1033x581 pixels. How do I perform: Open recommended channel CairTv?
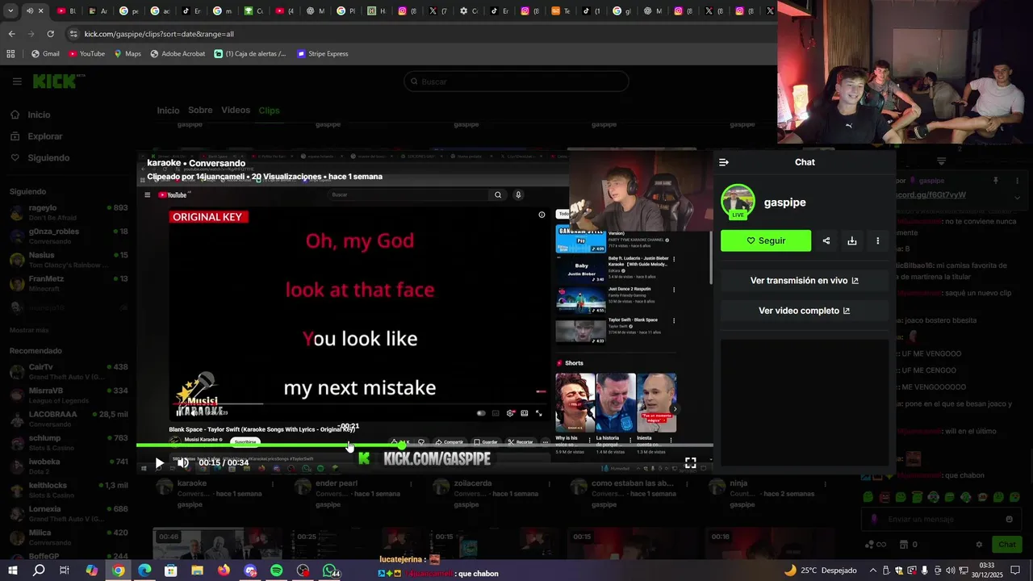[x=69, y=371]
